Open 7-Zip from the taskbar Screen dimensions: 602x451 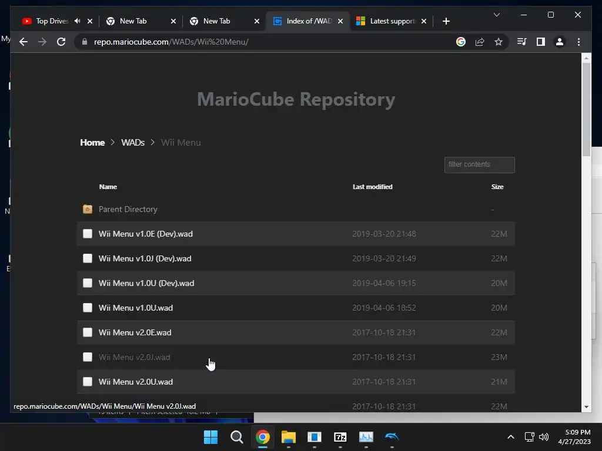click(340, 437)
